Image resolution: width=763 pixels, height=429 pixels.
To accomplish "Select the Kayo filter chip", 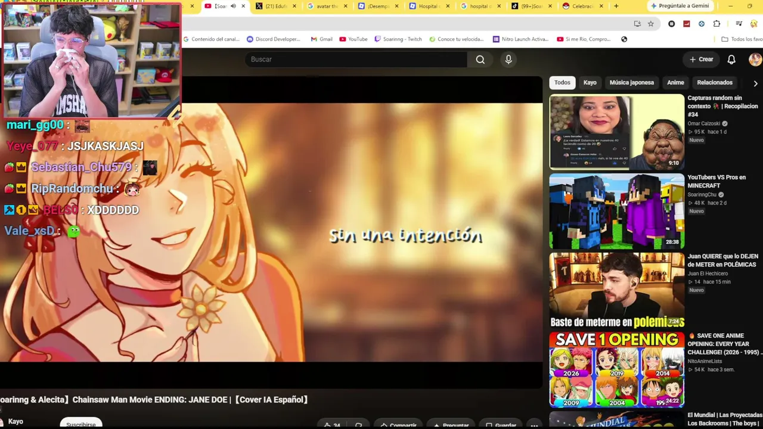I will tap(590, 82).
